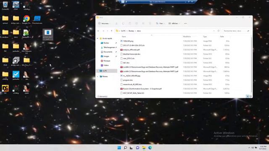The width and height of the screenshot is (269, 151).
Task: Open the recent locations chevron beside the arrows
Action: click(108, 31)
